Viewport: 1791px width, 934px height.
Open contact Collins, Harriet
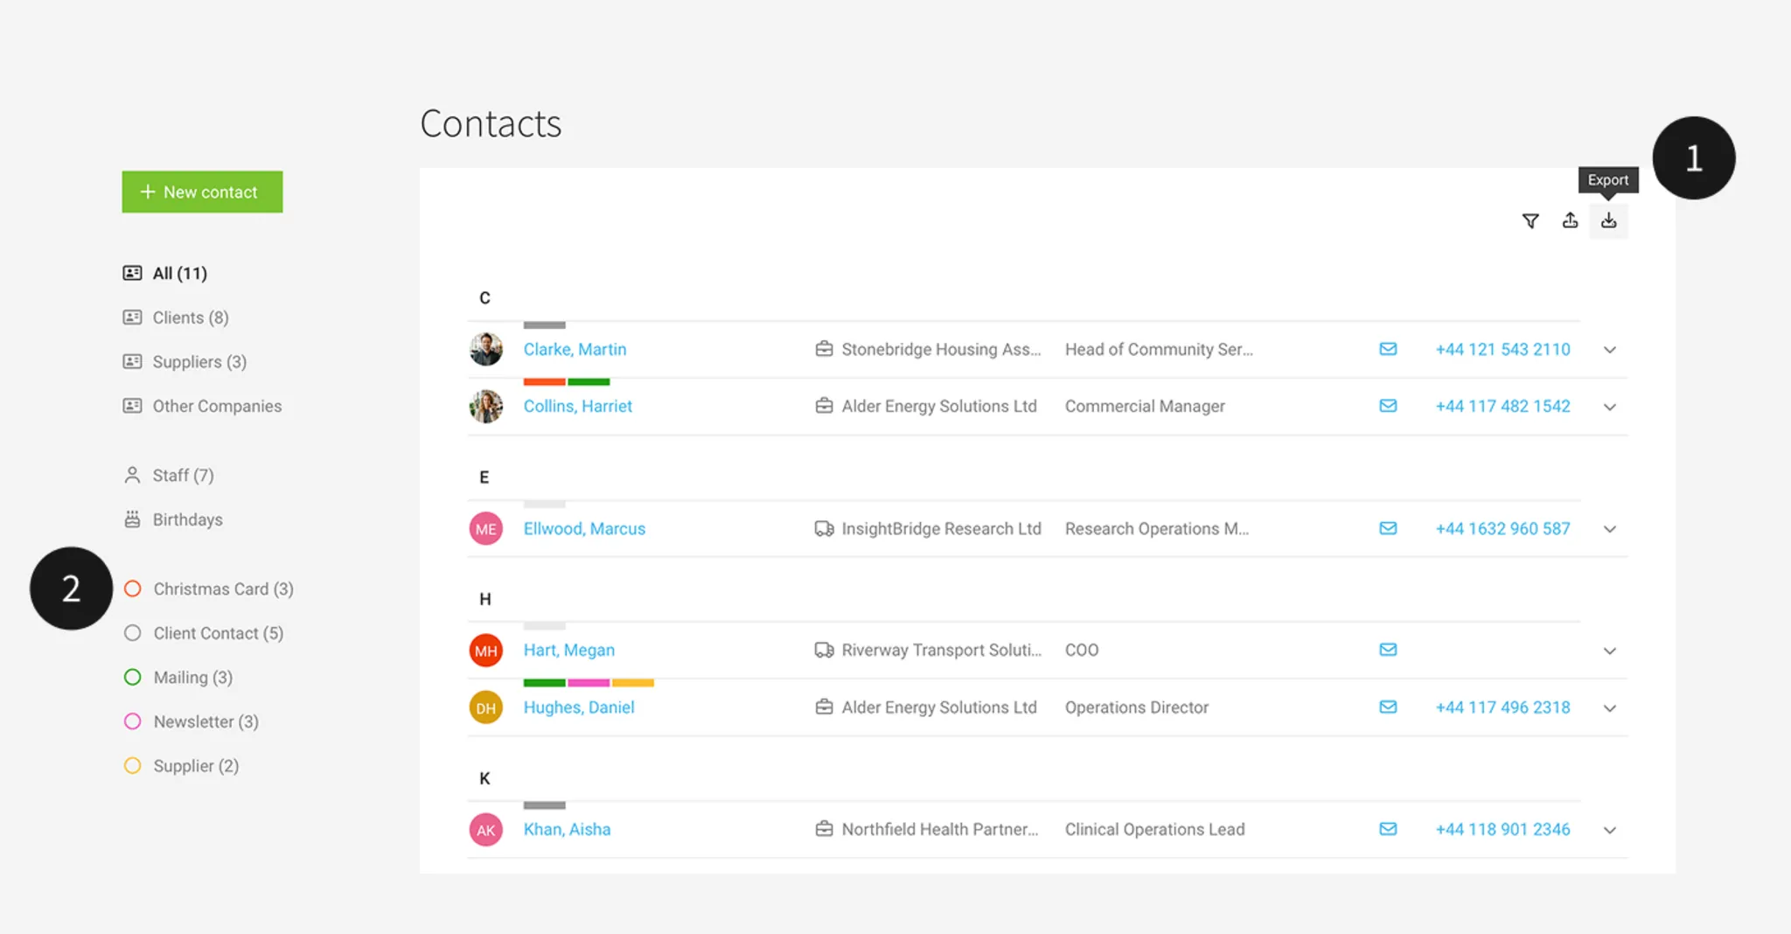click(577, 406)
